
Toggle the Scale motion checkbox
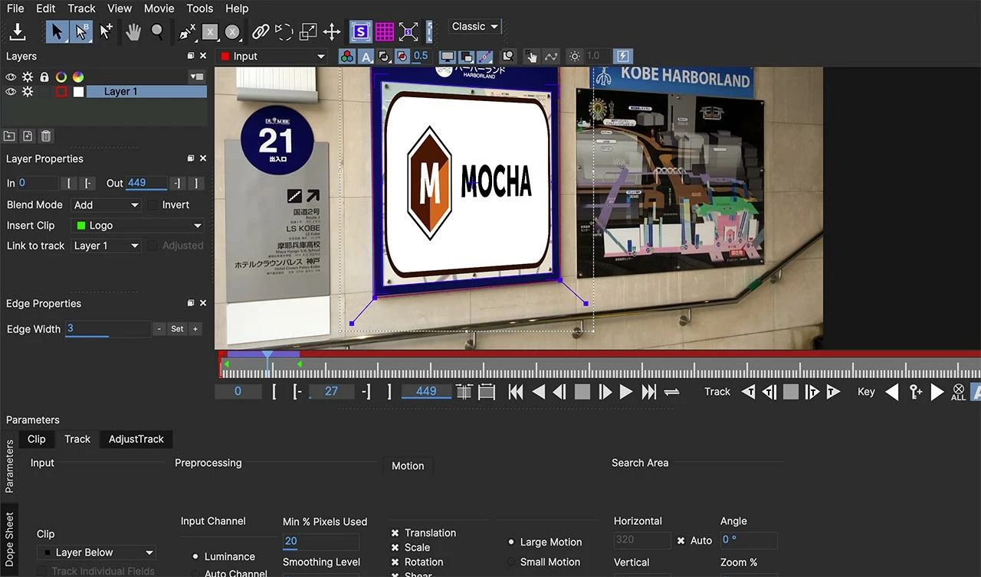[x=395, y=548]
